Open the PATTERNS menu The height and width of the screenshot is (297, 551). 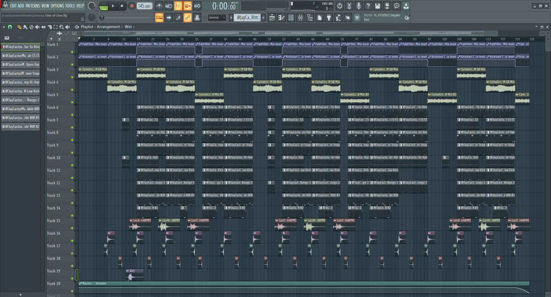point(33,6)
